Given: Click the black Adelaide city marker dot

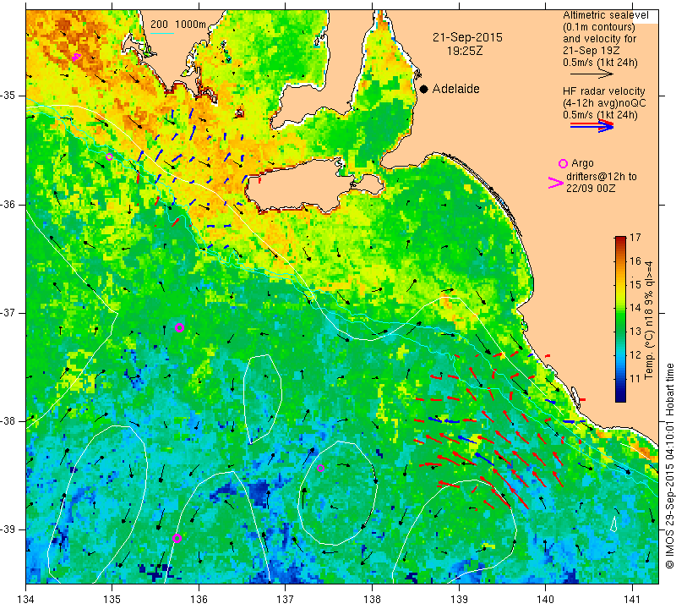Looking at the screenshot, I should tap(424, 89).
